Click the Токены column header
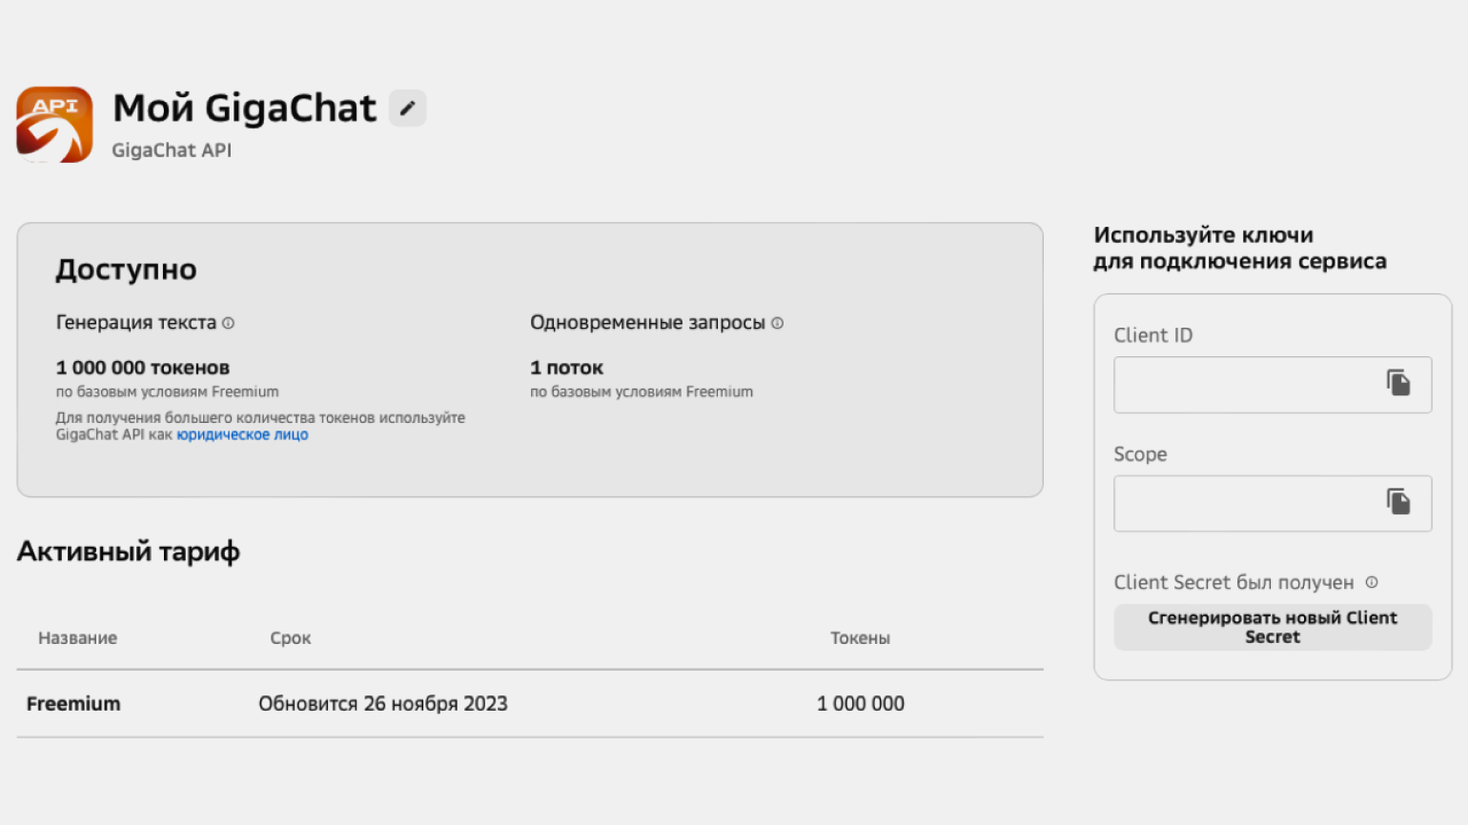Viewport: 1468px width, 825px height. (860, 638)
